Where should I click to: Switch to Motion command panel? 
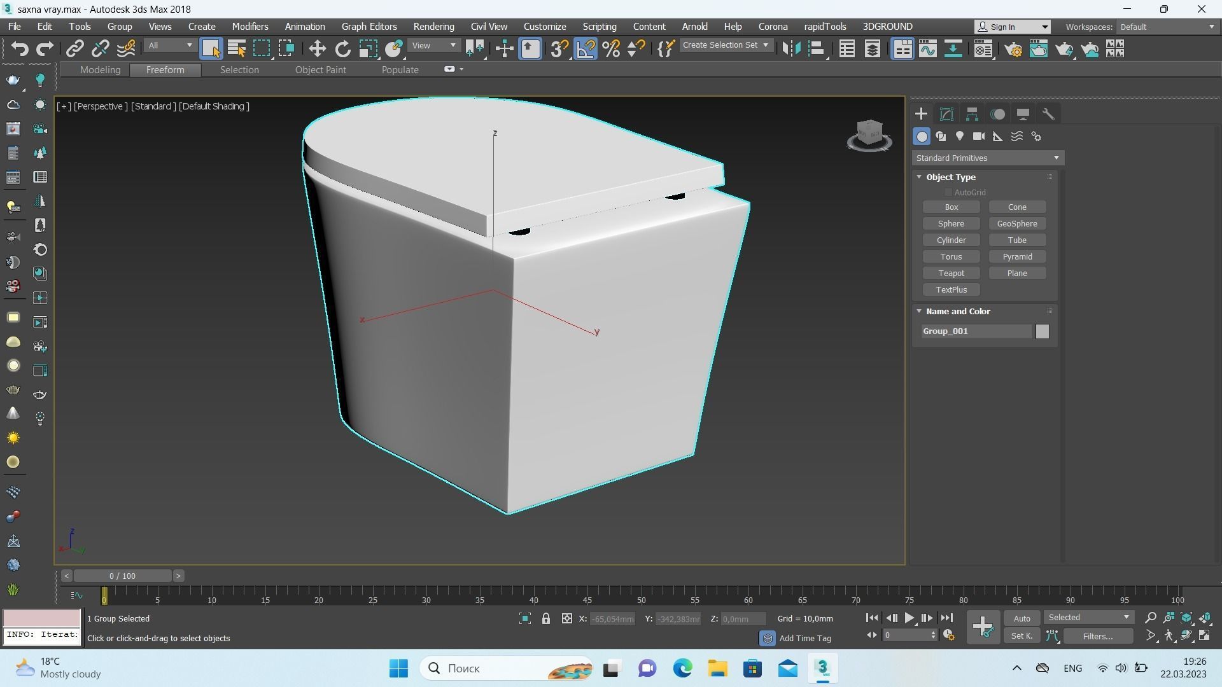click(x=998, y=114)
